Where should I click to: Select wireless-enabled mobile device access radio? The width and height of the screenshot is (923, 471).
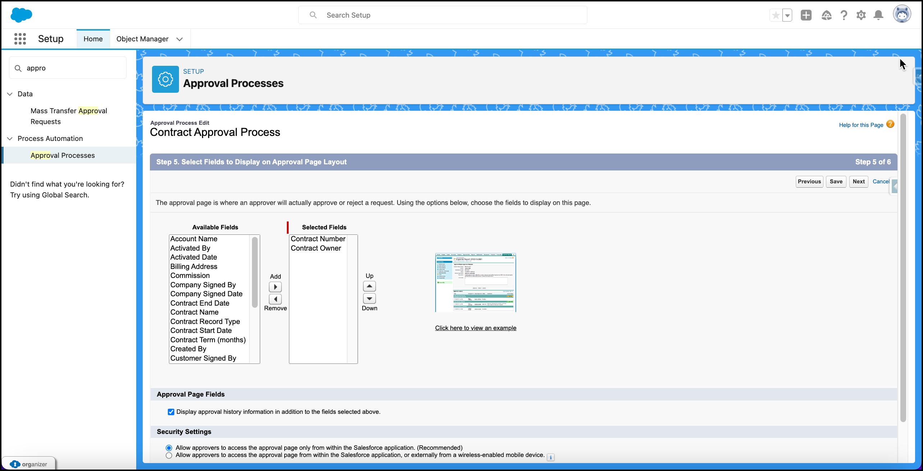(169, 456)
